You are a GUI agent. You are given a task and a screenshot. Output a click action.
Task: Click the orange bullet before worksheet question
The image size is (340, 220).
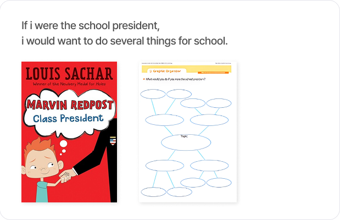(x=143, y=80)
